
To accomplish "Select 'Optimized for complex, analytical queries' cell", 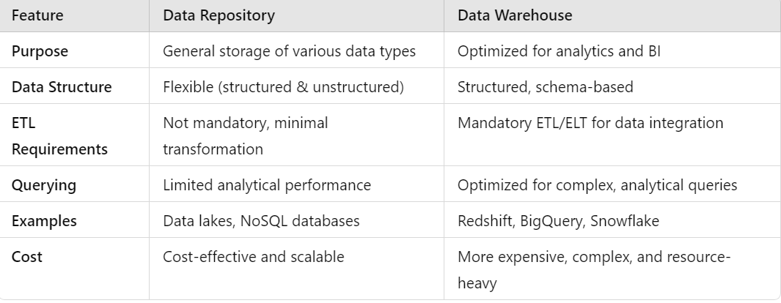I will (597, 185).
